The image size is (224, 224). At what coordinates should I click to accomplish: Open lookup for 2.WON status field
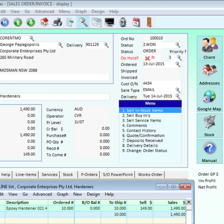[178, 45]
